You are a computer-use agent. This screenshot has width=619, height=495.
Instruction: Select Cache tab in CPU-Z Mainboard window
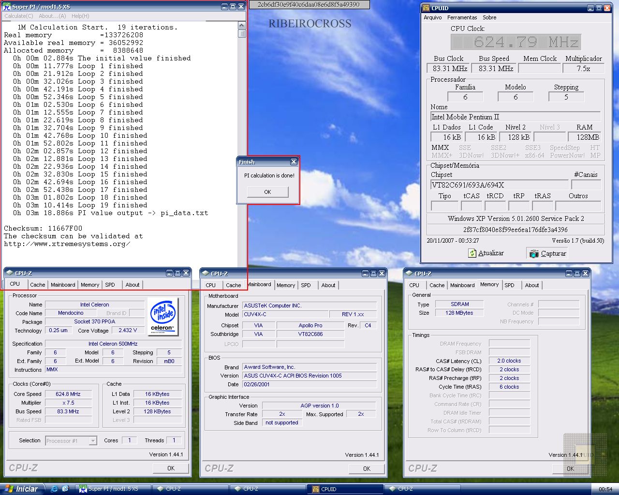tap(234, 285)
